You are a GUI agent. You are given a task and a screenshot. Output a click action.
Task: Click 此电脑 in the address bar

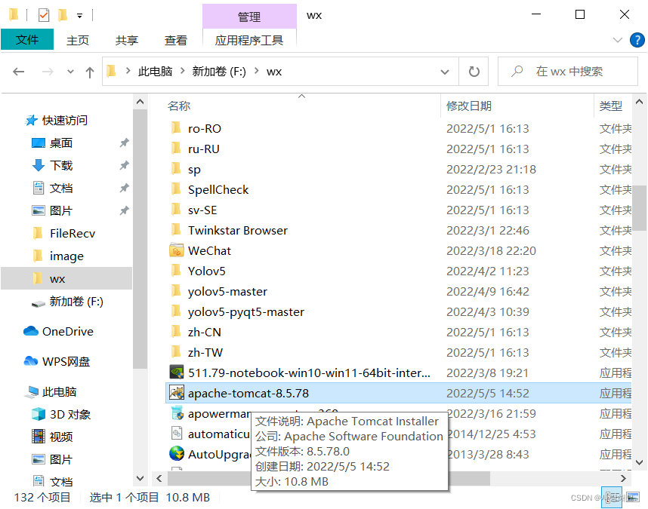(155, 72)
